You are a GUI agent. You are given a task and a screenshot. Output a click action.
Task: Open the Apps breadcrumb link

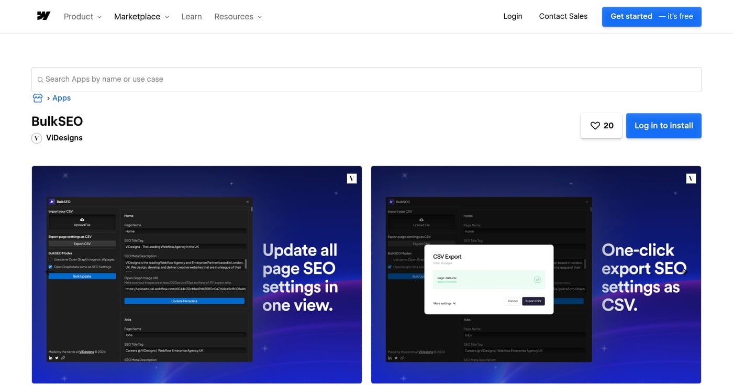(61, 98)
